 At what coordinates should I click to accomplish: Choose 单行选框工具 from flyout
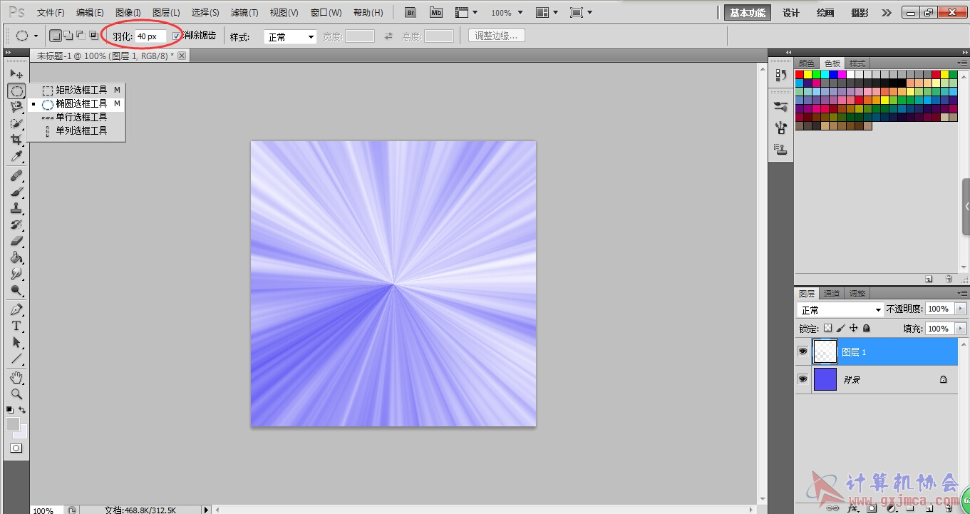point(77,118)
